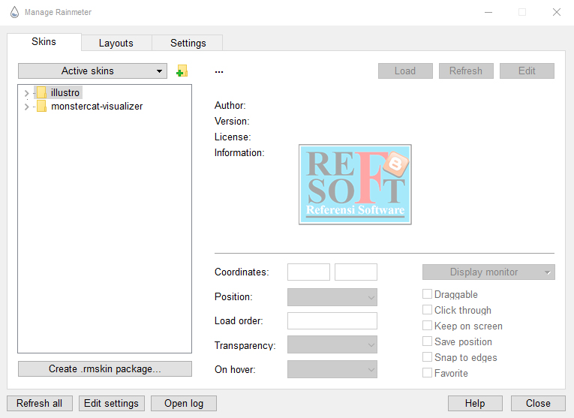This screenshot has width=574, height=418.
Task: Toggle the Draggable checkbox
Action: coord(427,294)
